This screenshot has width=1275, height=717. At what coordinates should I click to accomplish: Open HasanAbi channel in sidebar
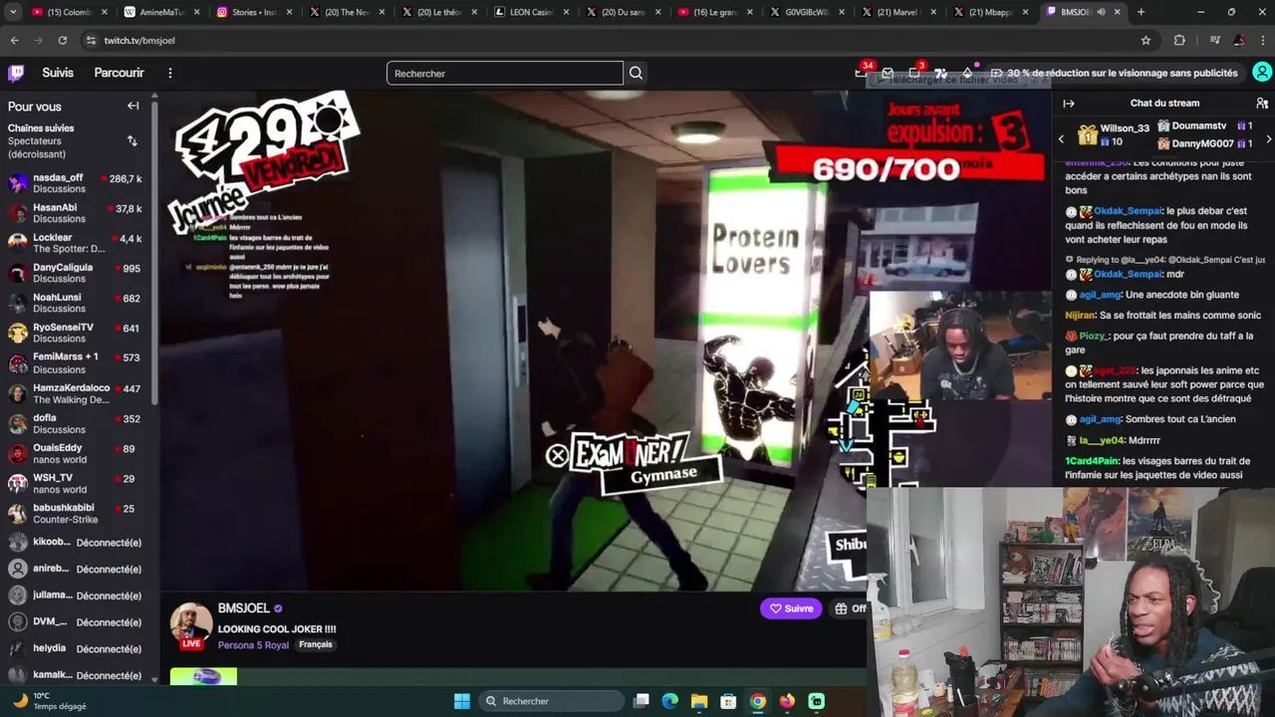click(x=76, y=213)
